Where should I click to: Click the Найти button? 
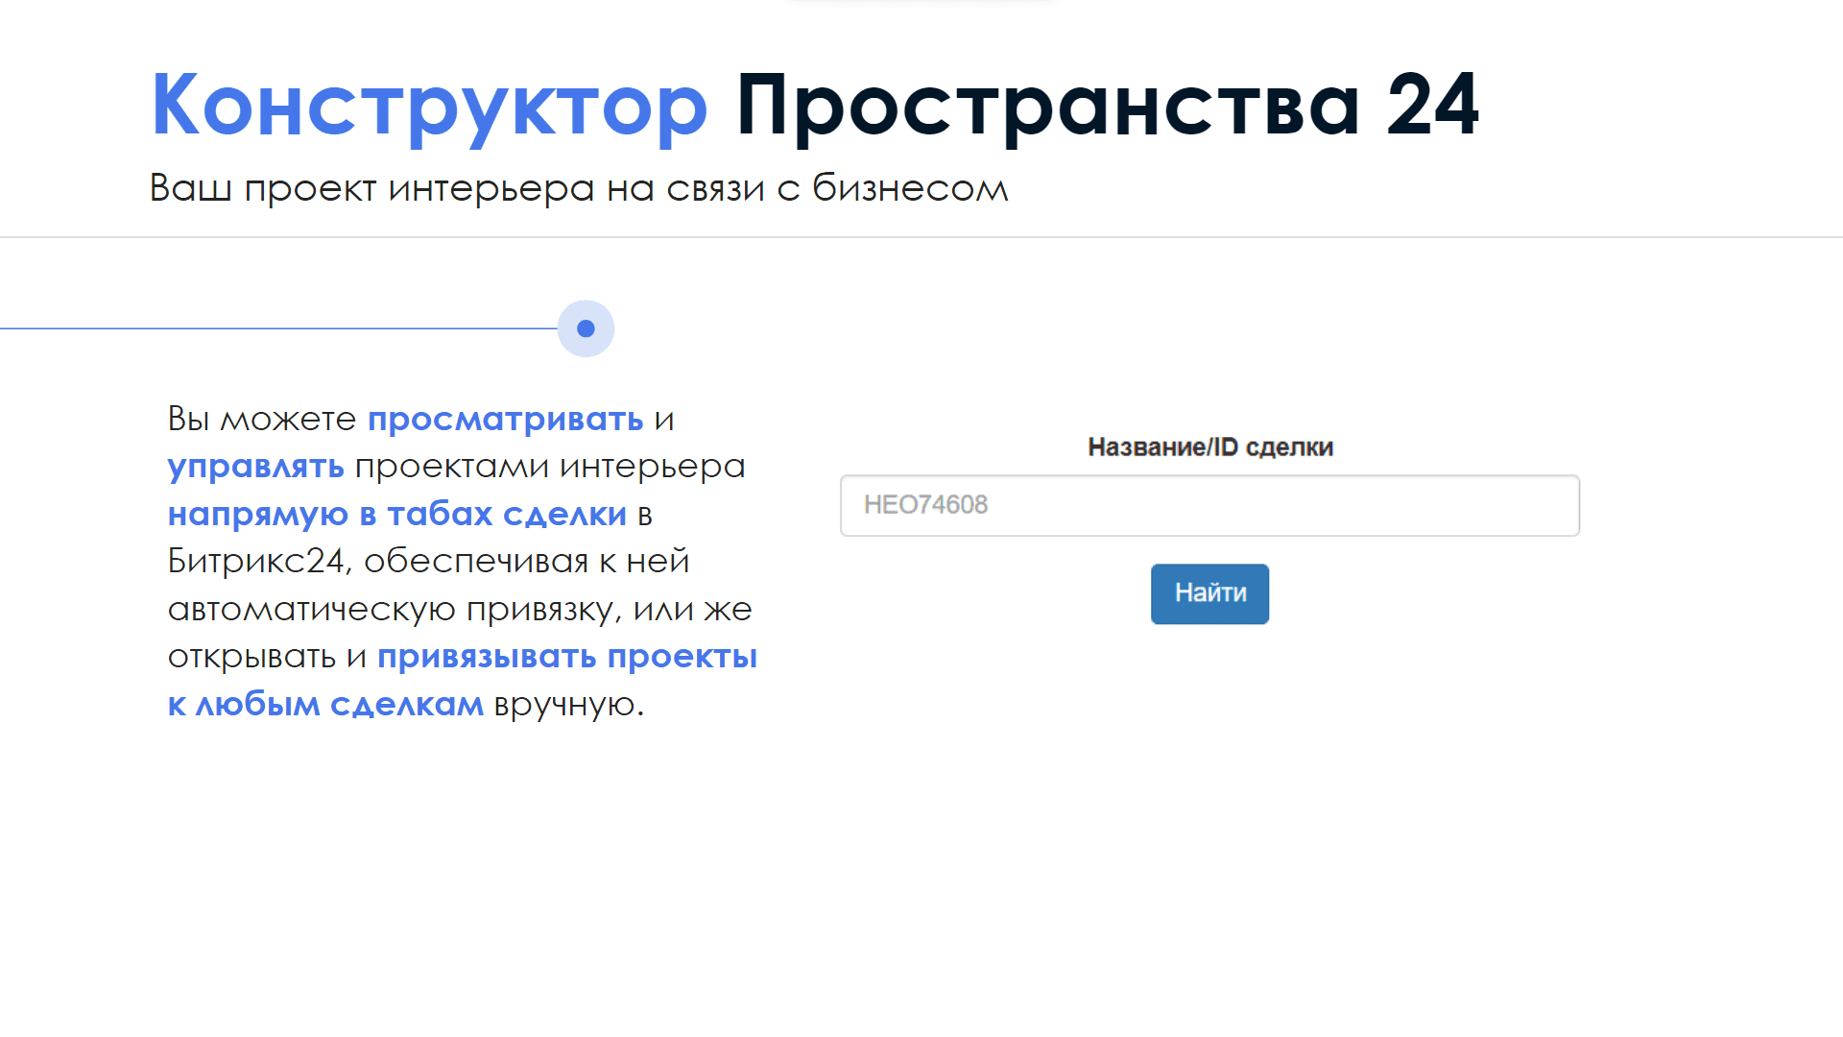(1209, 593)
